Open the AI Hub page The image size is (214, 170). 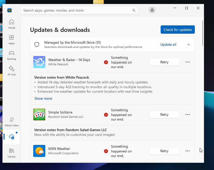pos(12,71)
